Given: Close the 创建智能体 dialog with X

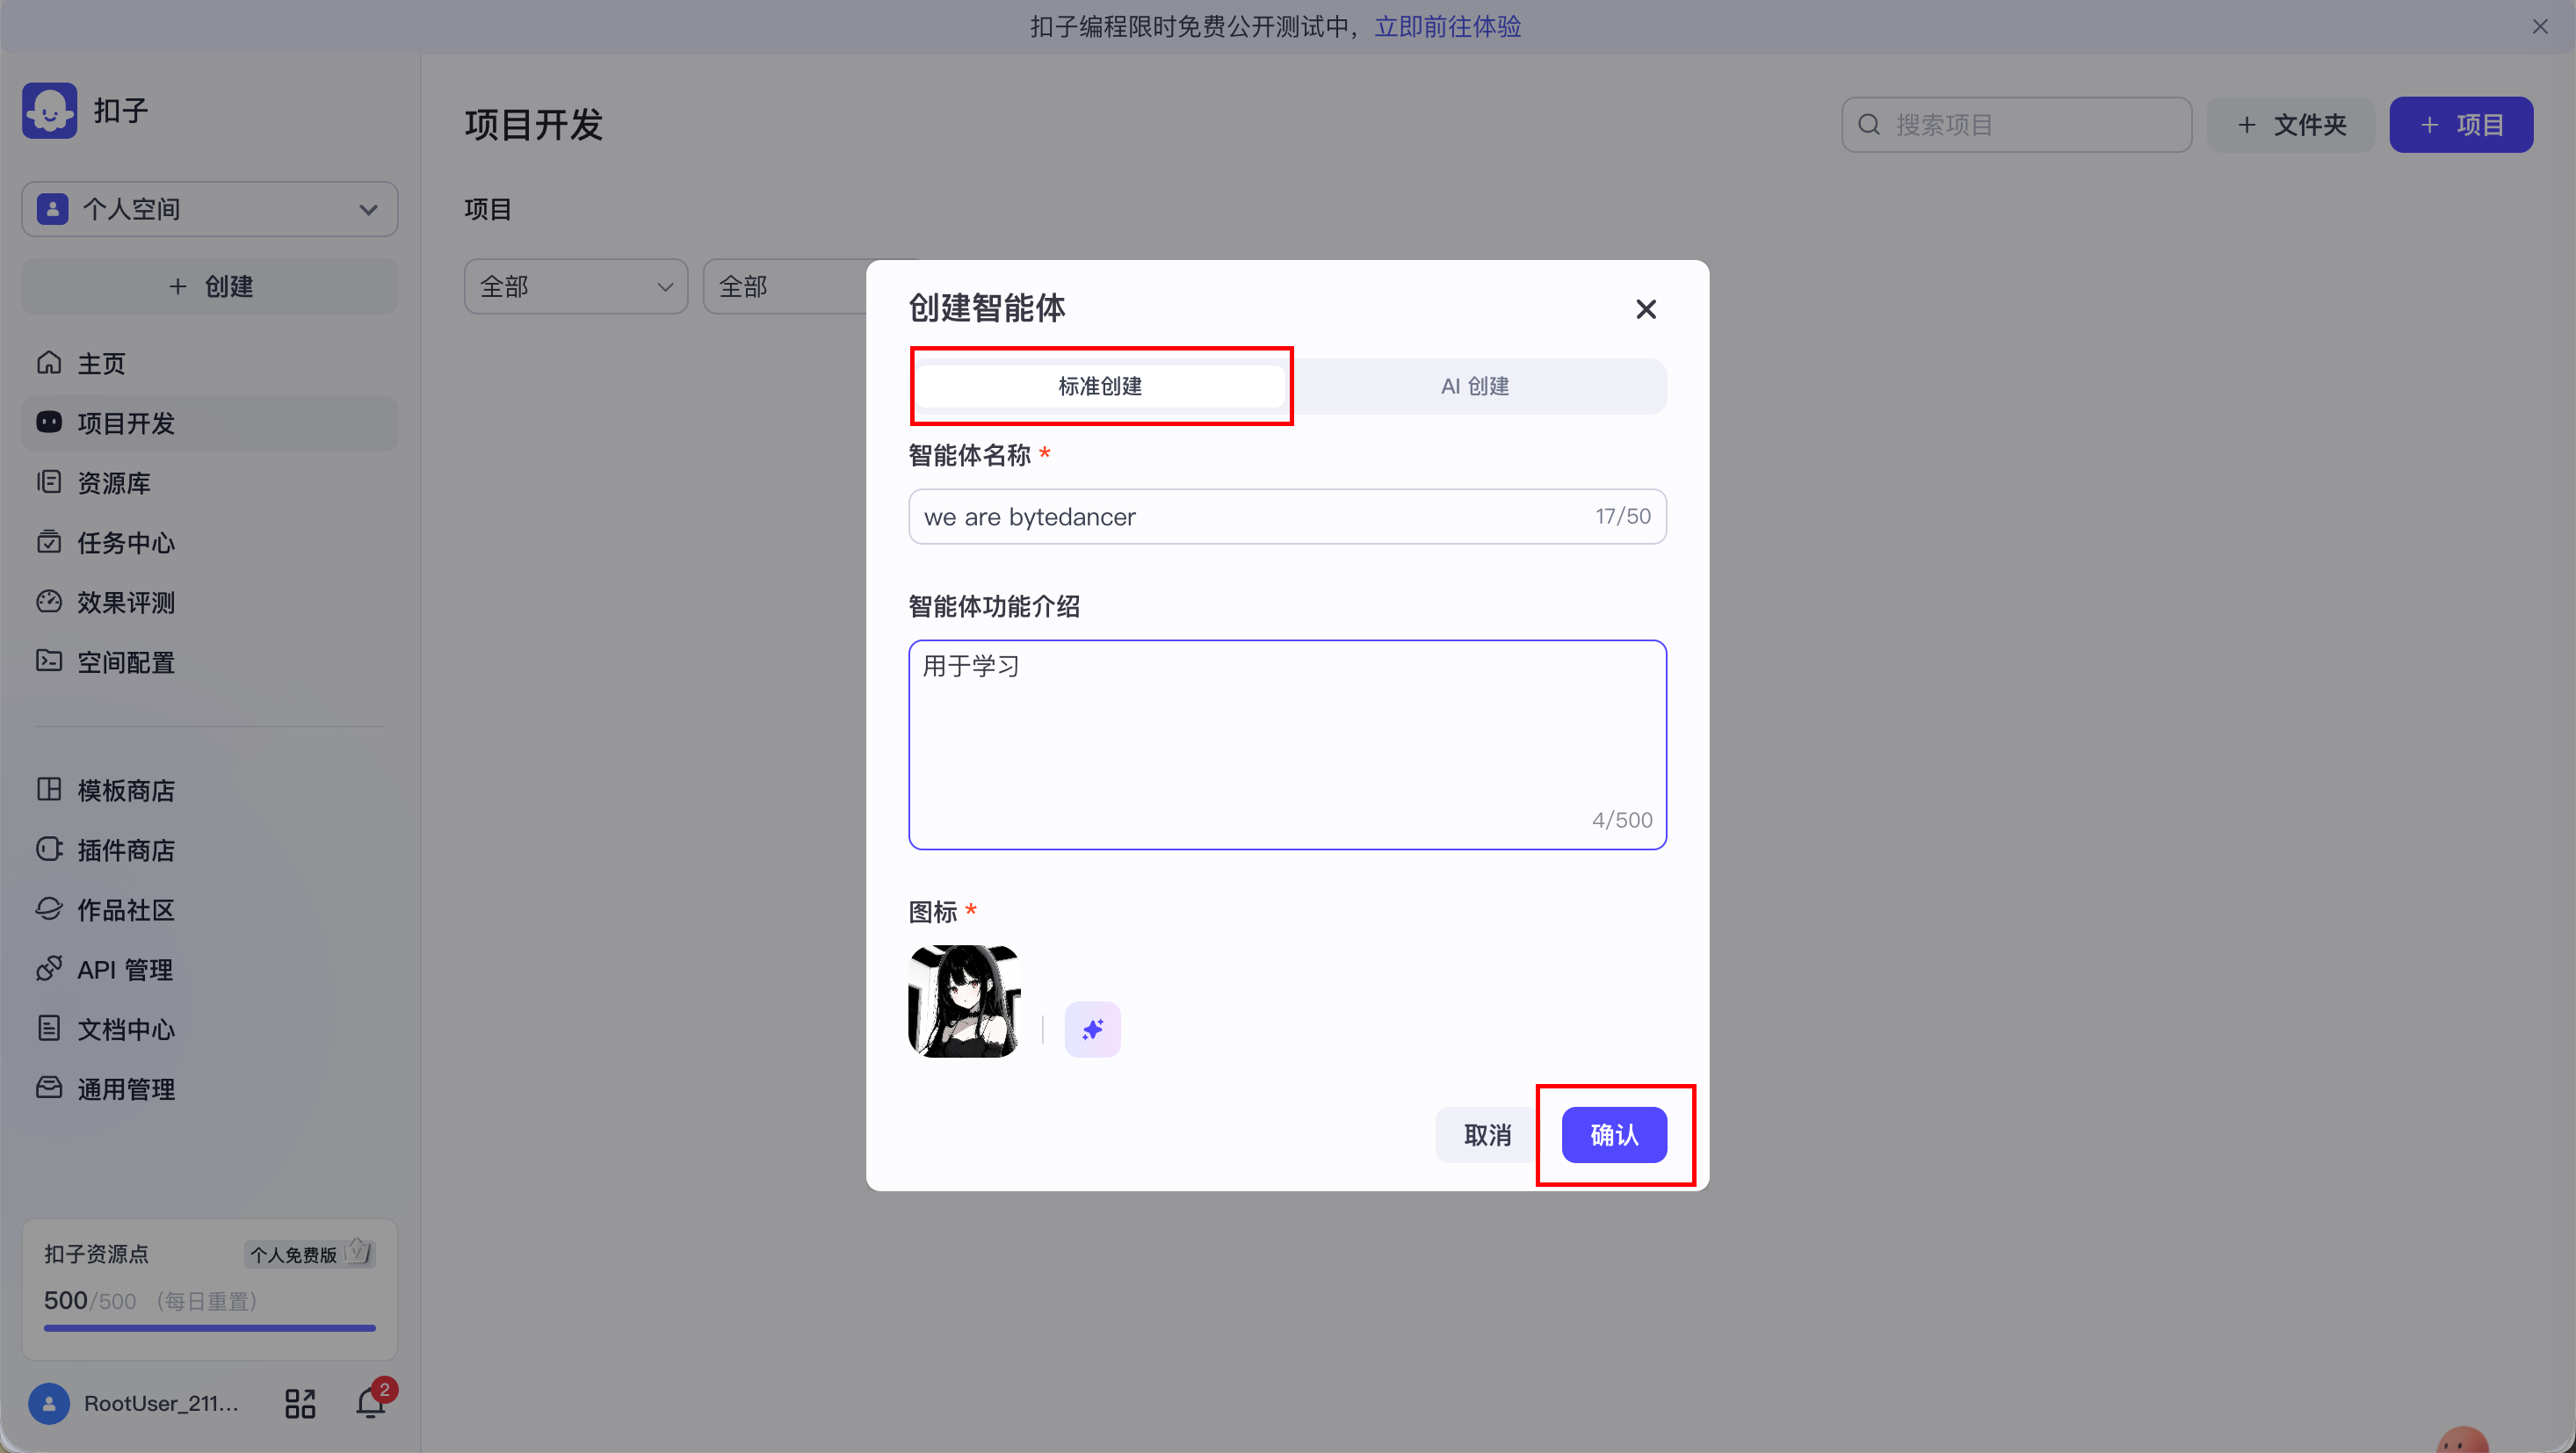Looking at the screenshot, I should tap(1645, 309).
